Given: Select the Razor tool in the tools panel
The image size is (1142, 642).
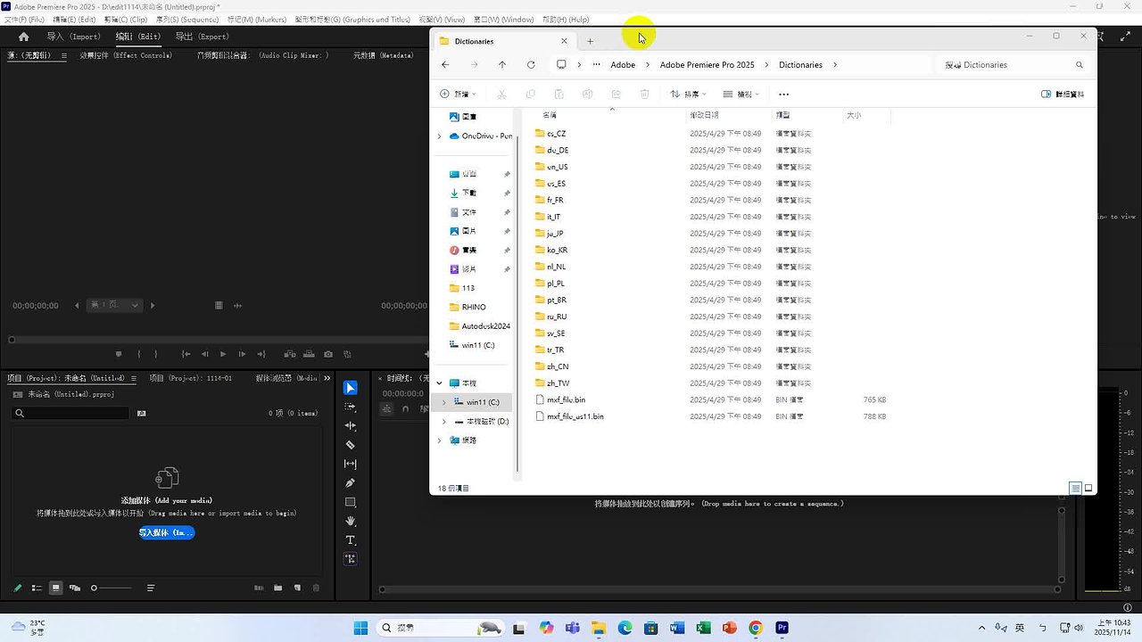Looking at the screenshot, I should 351,445.
